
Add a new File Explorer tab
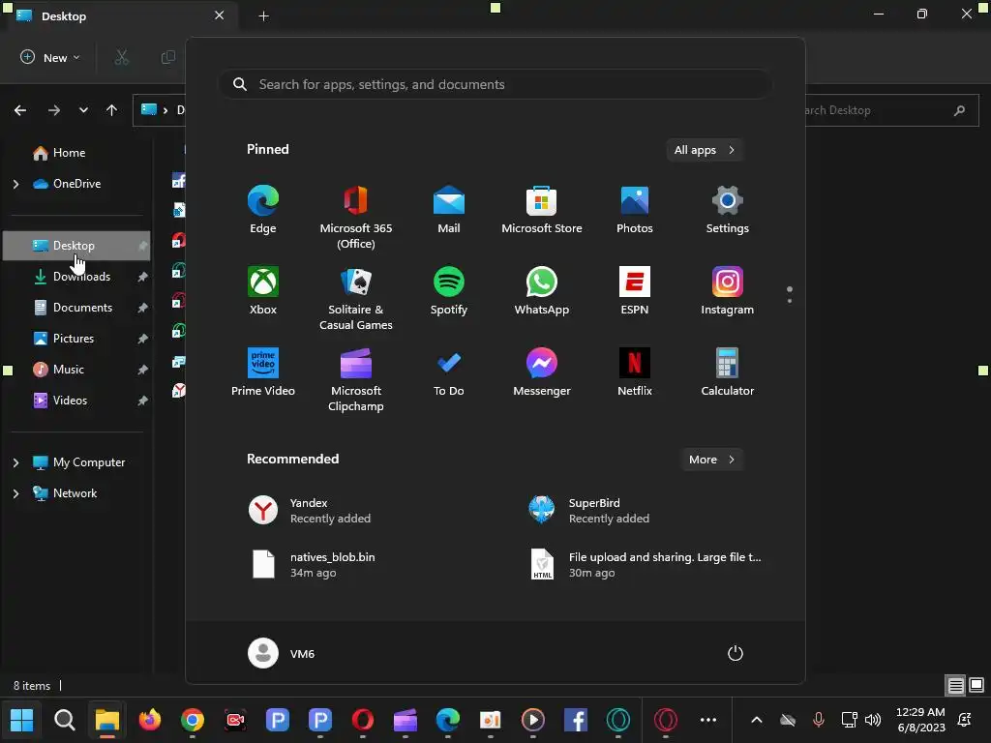263,15
